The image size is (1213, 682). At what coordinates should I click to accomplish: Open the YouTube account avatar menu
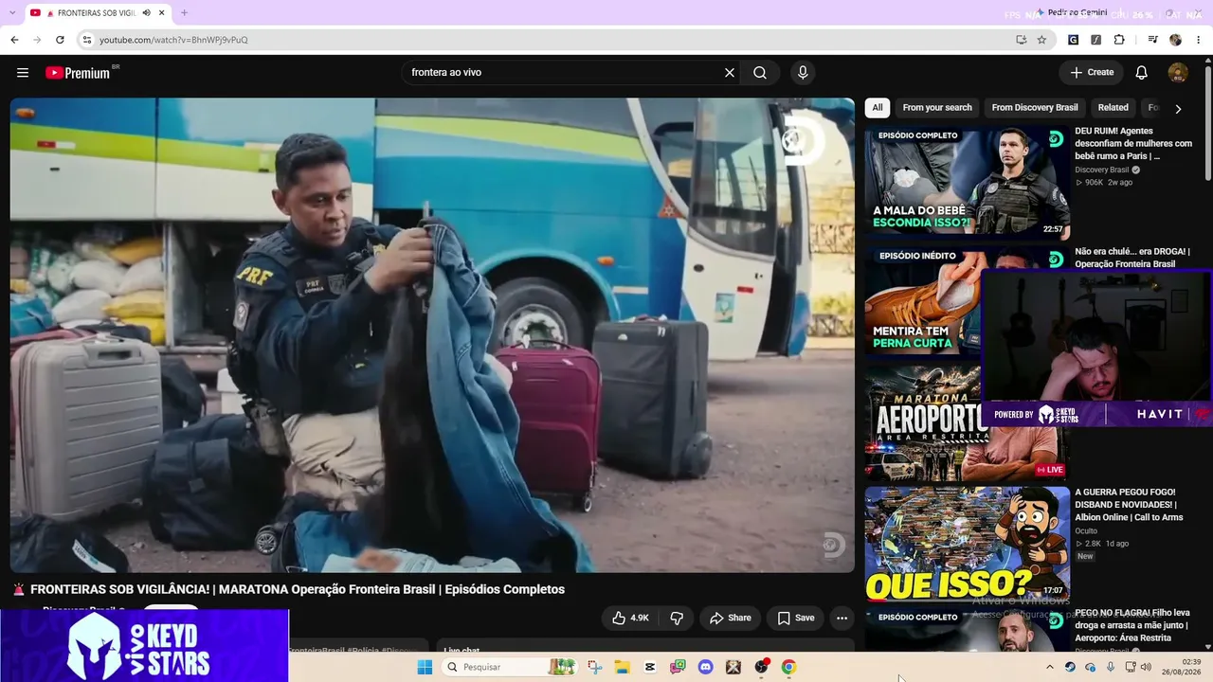point(1178,73)
